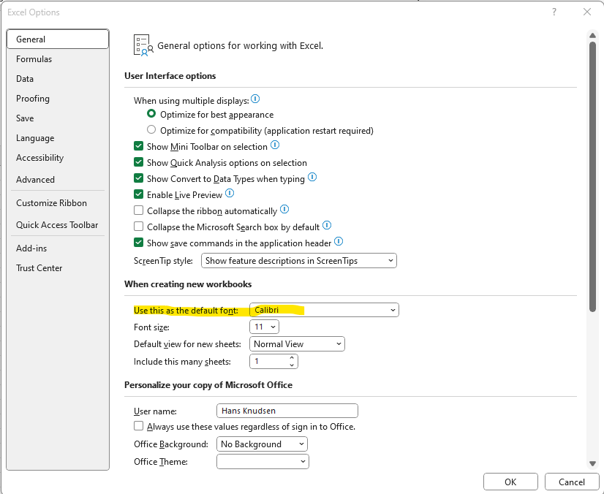Switch to the Proofing category
This screenshot has height=494, width=604.
point(58,99)
